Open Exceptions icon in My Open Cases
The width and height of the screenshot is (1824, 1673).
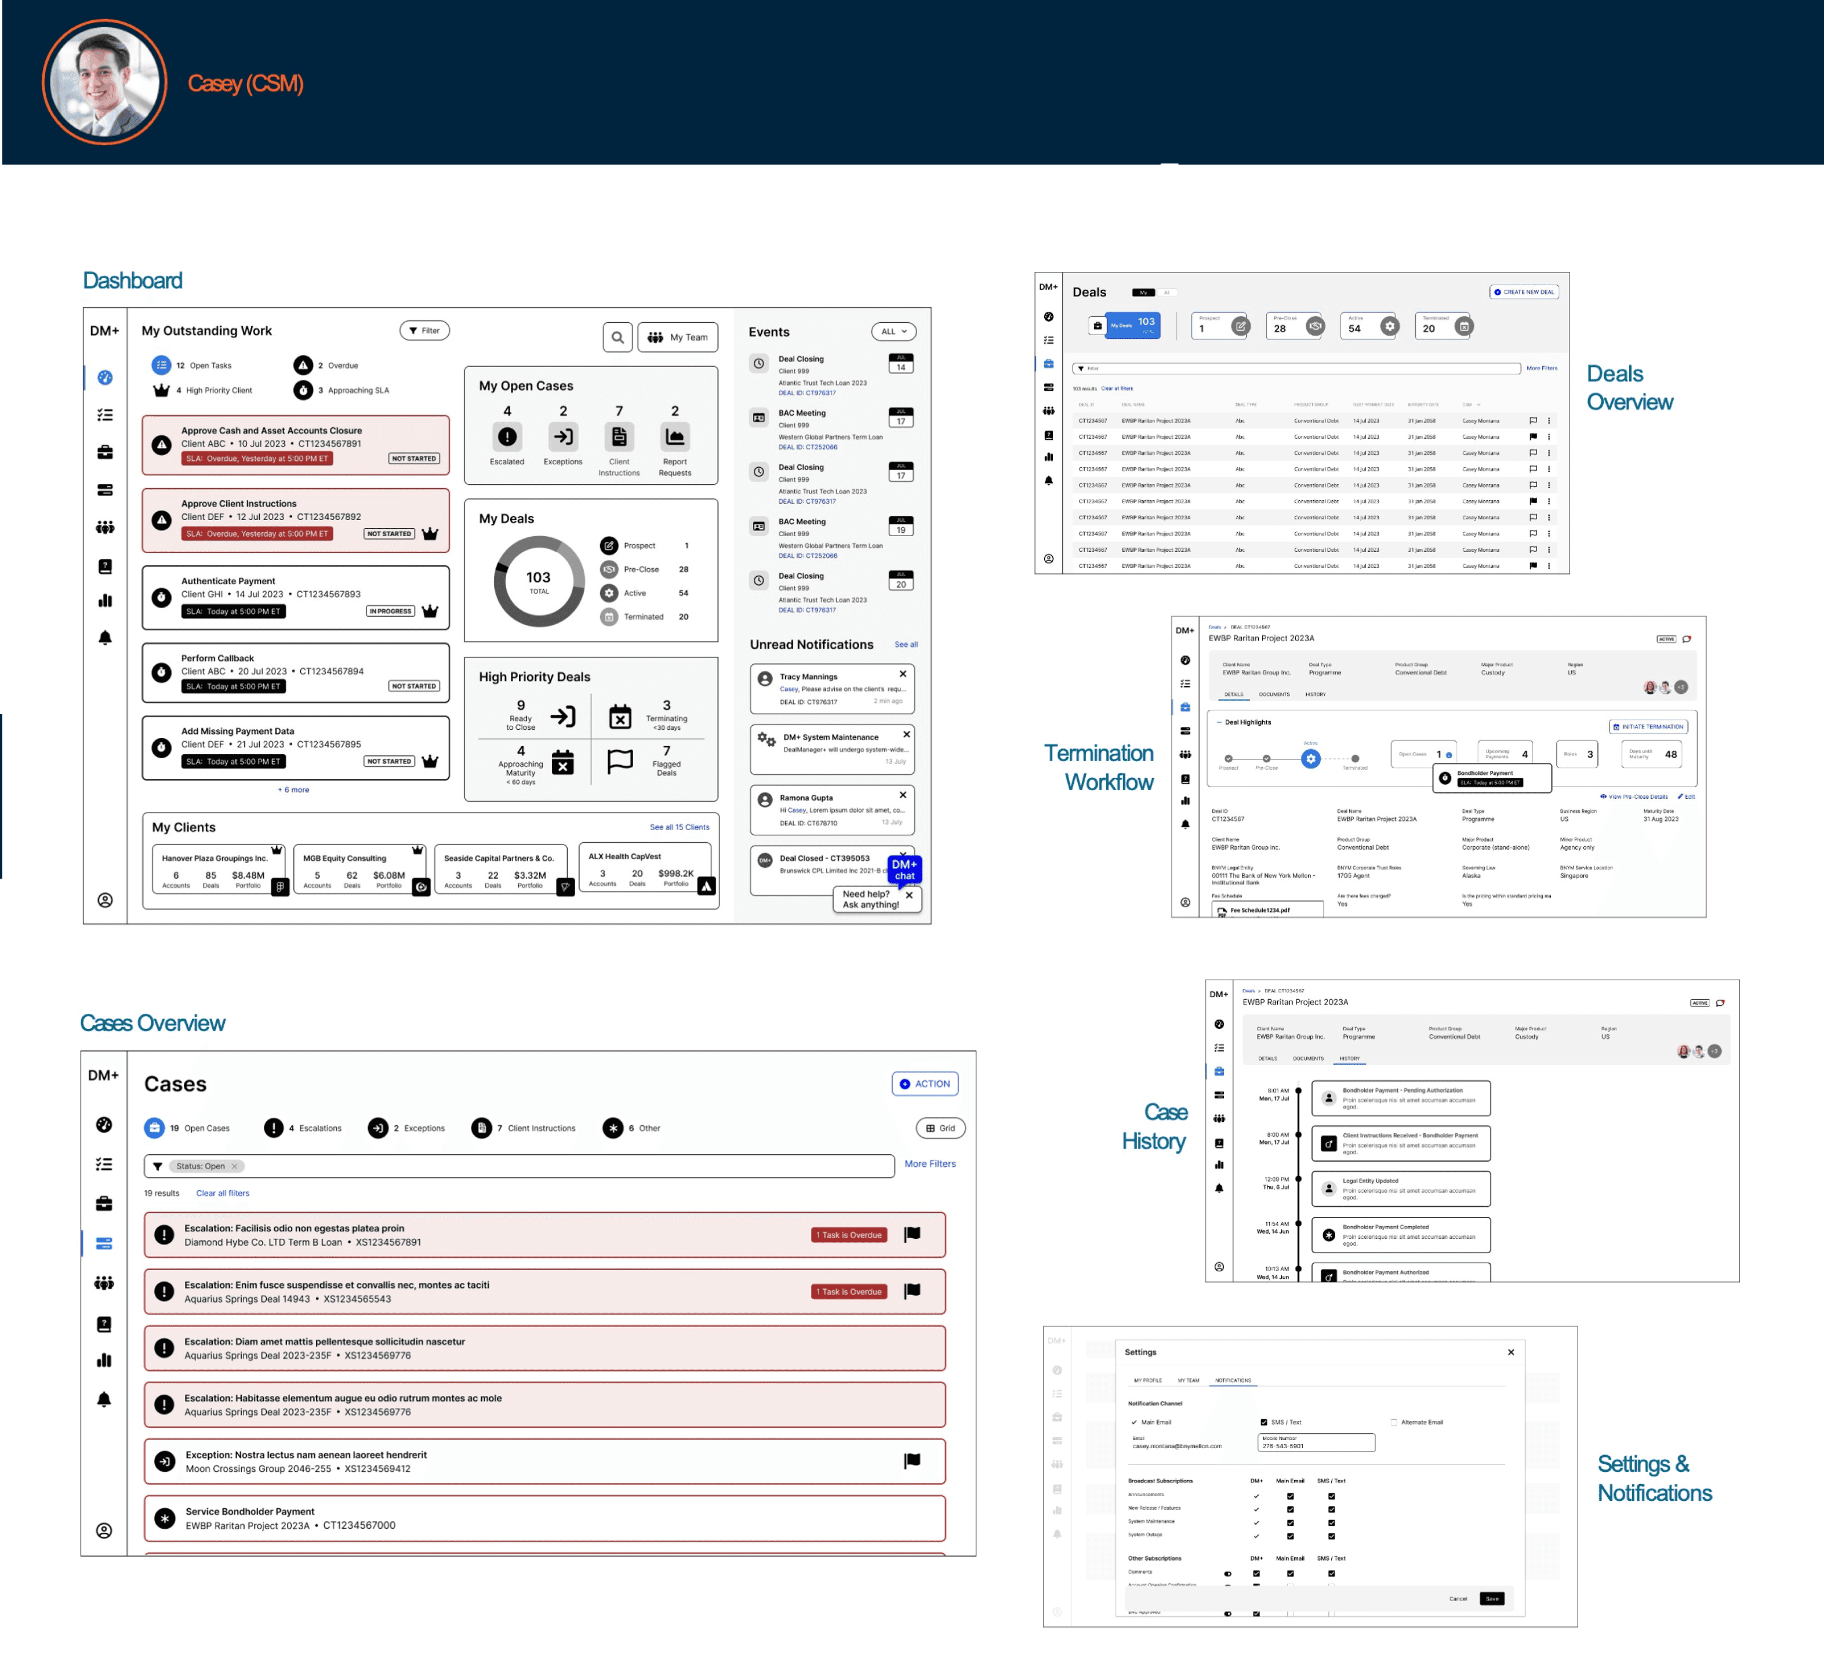pos(563,437)
